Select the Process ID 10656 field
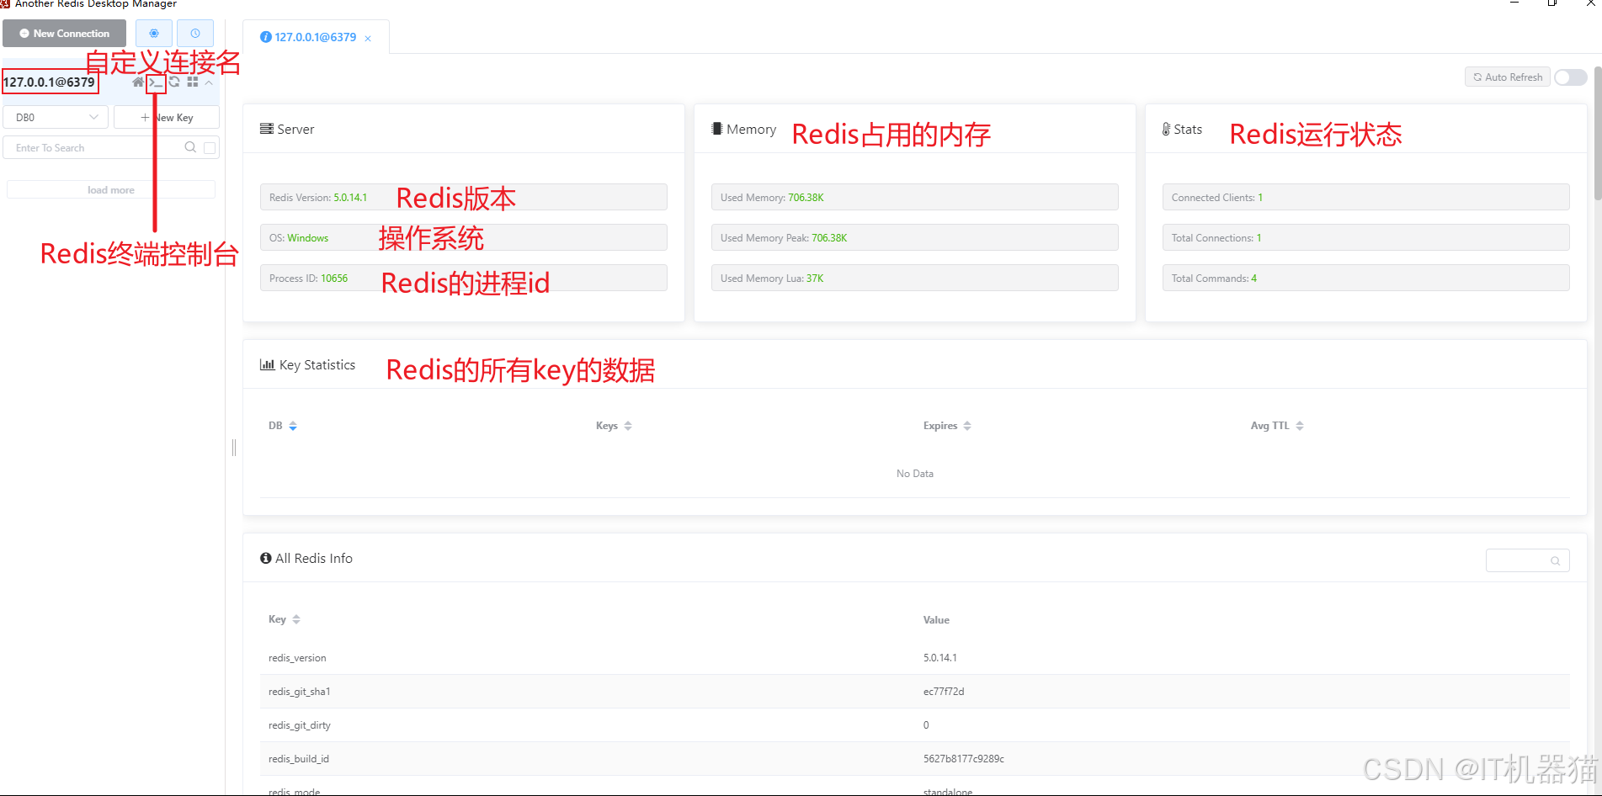The image size is (1602, 796). (x=464, y=278)
